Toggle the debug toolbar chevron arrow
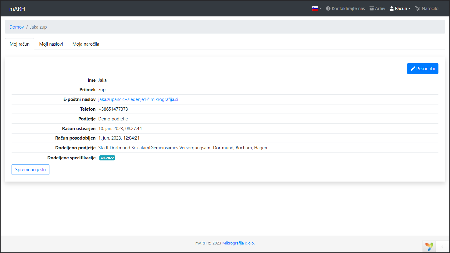 point(442,247)
